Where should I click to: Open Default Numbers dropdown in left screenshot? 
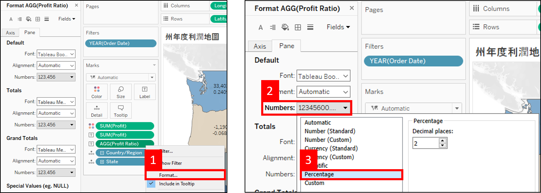coord(56,77)
